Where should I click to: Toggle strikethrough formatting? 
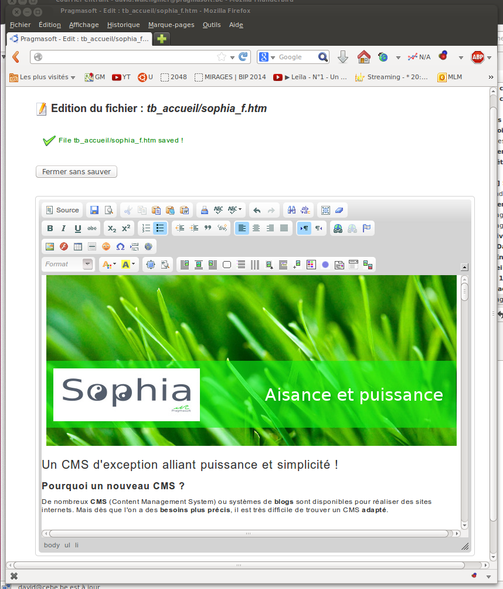pos(92,228)
